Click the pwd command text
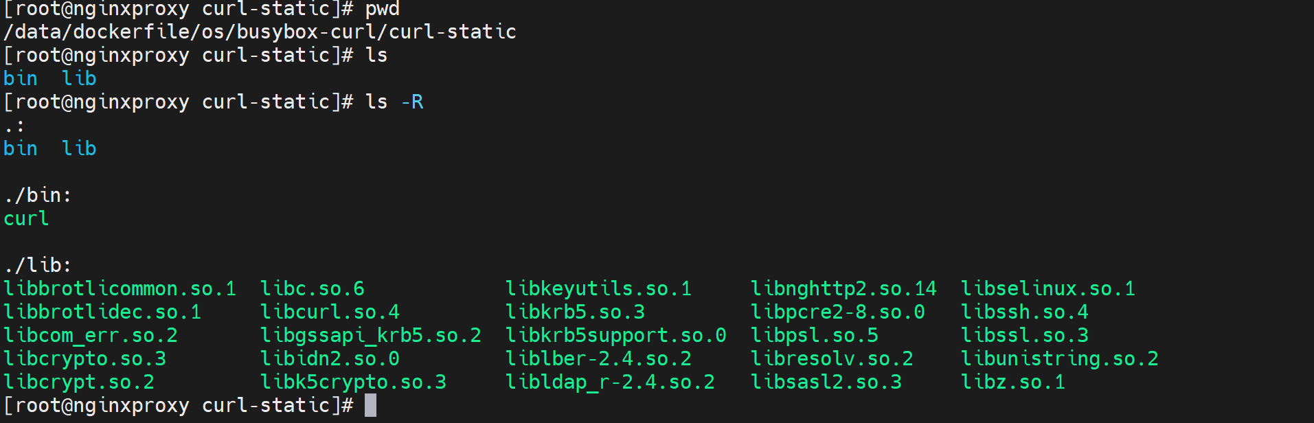 point(382,10)
